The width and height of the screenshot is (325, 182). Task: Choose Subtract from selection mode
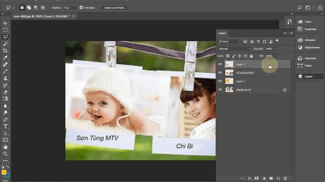click(x=36, y=8)
